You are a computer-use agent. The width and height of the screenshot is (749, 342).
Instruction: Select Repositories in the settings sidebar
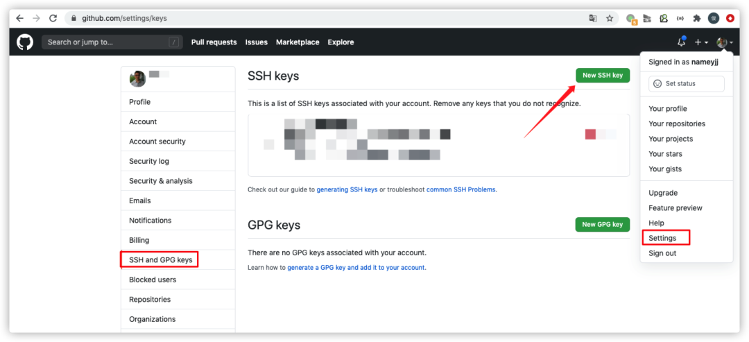click(x=178, y=300)
